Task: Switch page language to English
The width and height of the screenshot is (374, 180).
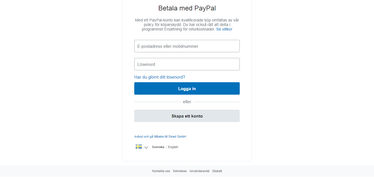Action: (173, 147)
